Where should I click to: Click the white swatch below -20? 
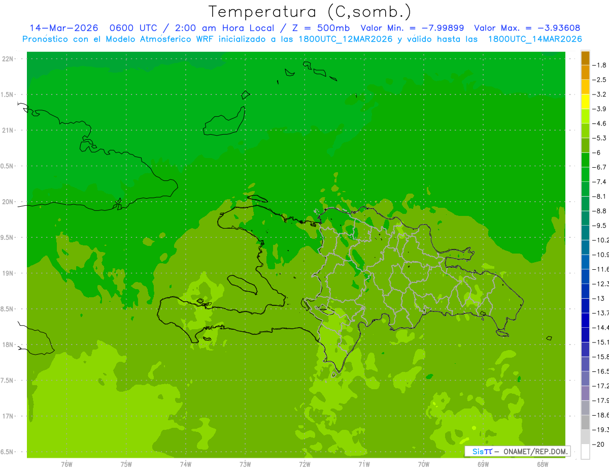click(x=585, y=452)
